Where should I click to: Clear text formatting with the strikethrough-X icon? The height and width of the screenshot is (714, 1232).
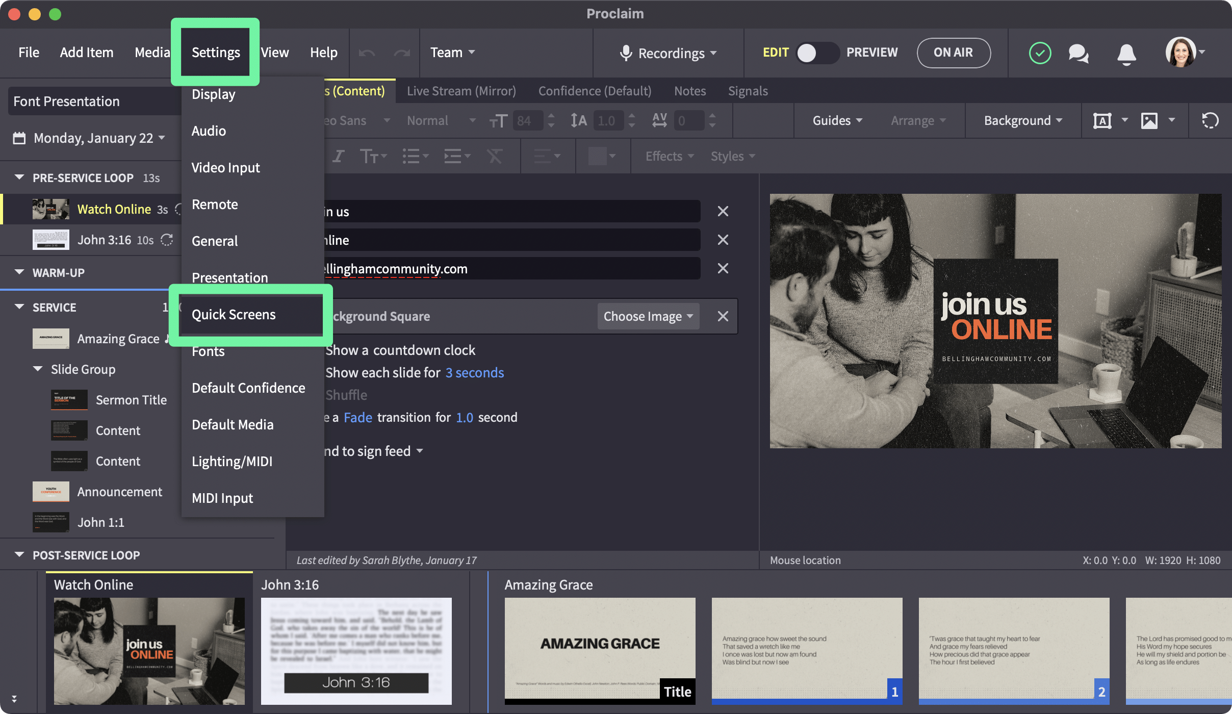(494, 156)
